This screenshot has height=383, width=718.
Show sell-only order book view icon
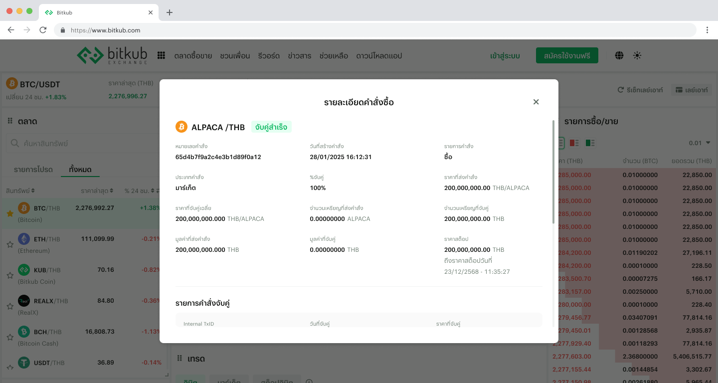point(574,143)
